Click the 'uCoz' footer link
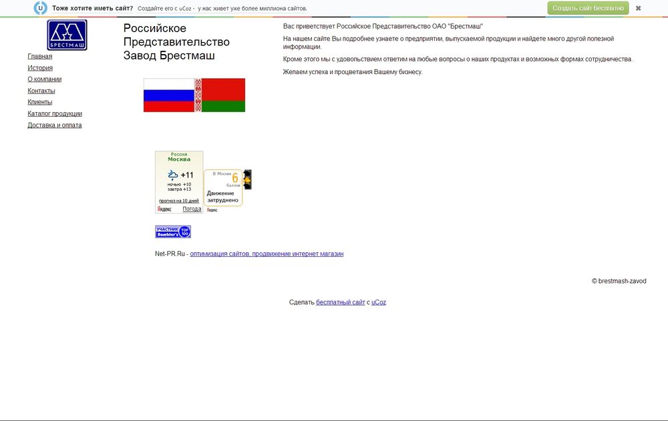Image resolution: width=668 pixels, height=421 pixels. click(x=379, y=302)
